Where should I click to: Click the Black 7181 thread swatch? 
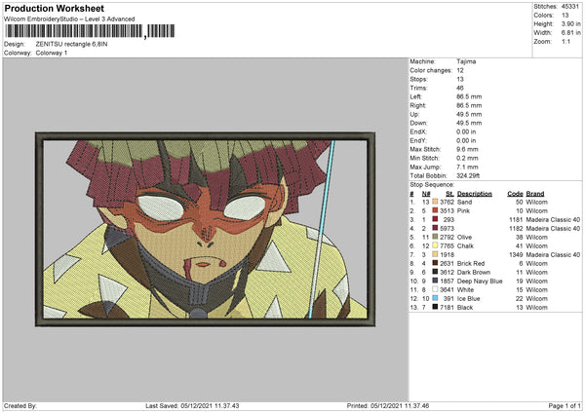[435, 307]
